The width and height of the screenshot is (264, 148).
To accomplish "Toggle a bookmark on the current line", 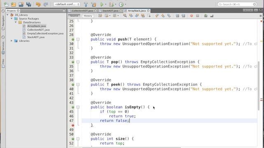I will pos(169,16).
